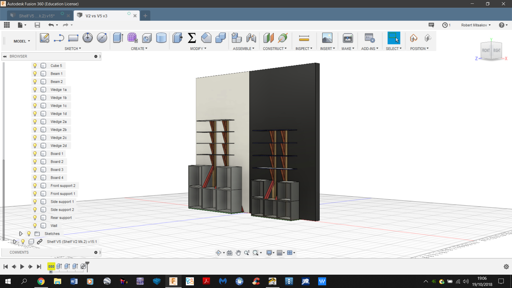Open the ASSEMBLE menu
This screenshot has height=288, width=512.
(243, 49)
